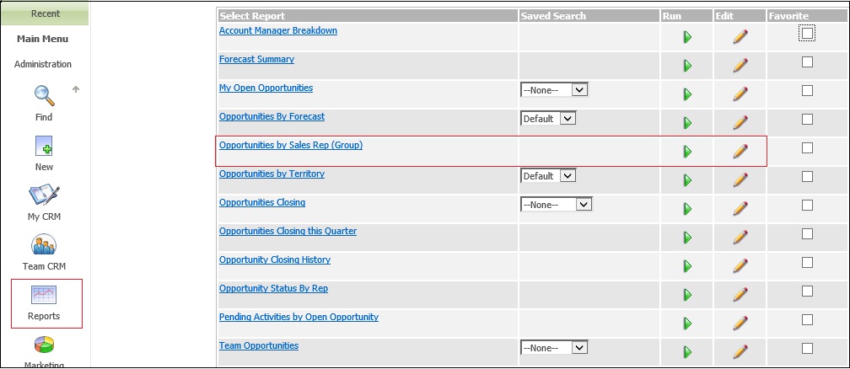Run the Team Opportunities report
The width and height of the screenshot is (850, 369).
point(687,351)
